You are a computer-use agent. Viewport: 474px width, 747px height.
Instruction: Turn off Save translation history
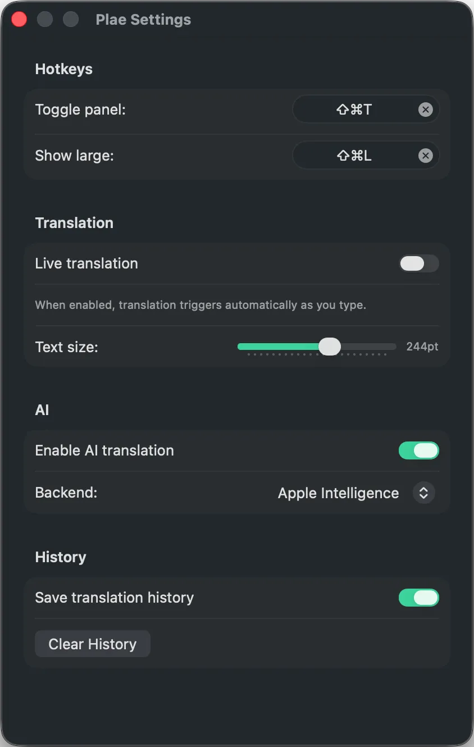418,598
